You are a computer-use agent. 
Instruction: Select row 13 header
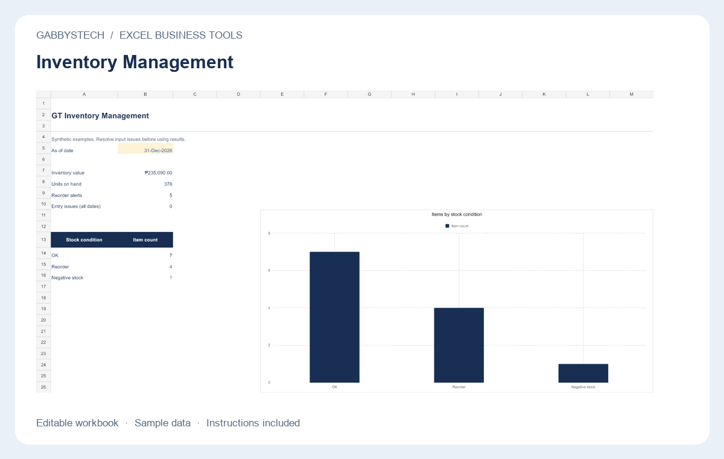click(43, 240)
